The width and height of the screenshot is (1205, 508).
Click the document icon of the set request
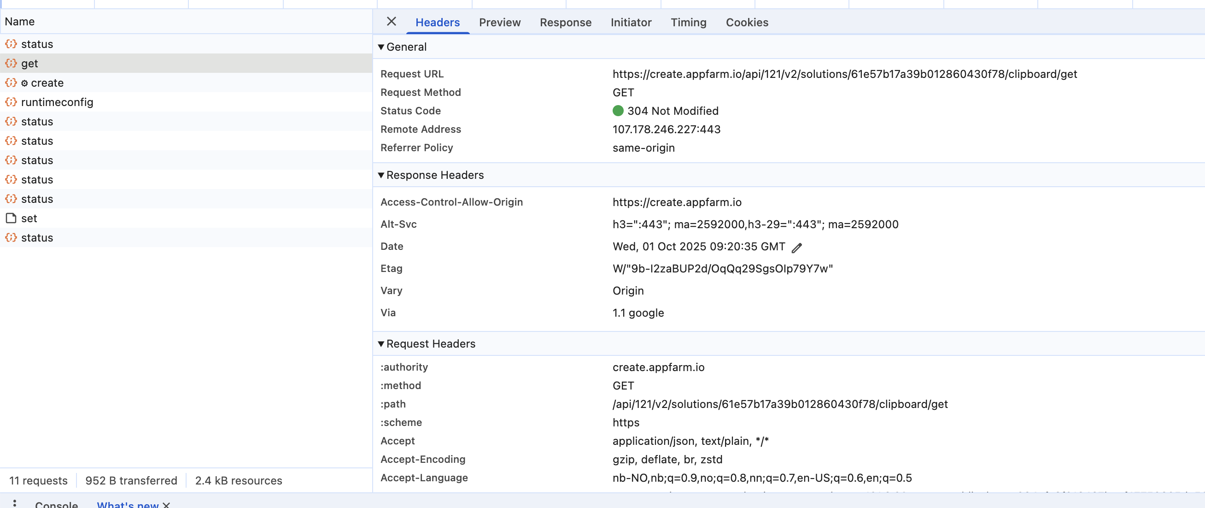(x=11, y=218)
